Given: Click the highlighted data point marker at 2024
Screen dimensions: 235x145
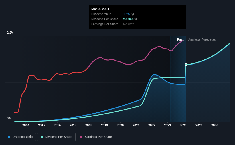Looking at the screenshot, I should click(186, 65).
